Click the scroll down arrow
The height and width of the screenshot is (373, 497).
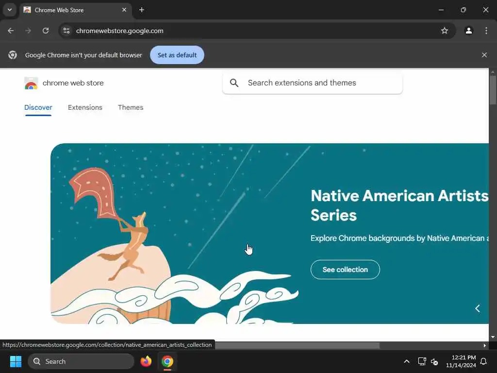pyautogui.click(x=493, y=337)
